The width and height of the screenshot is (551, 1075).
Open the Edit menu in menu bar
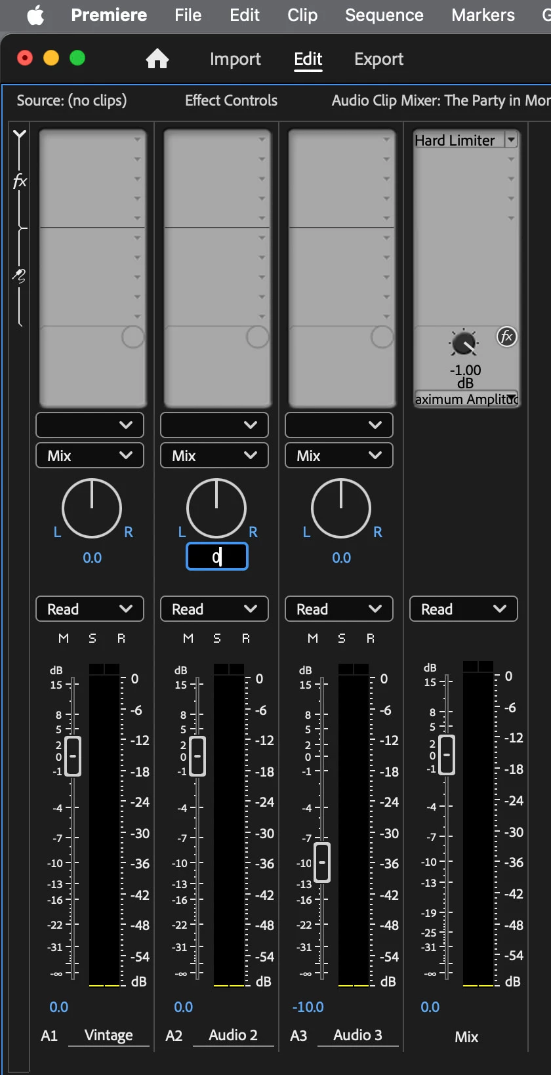tap(245, 14)
